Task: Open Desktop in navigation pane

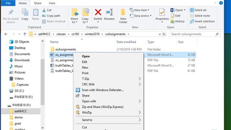Action: [x=17, y=48]
